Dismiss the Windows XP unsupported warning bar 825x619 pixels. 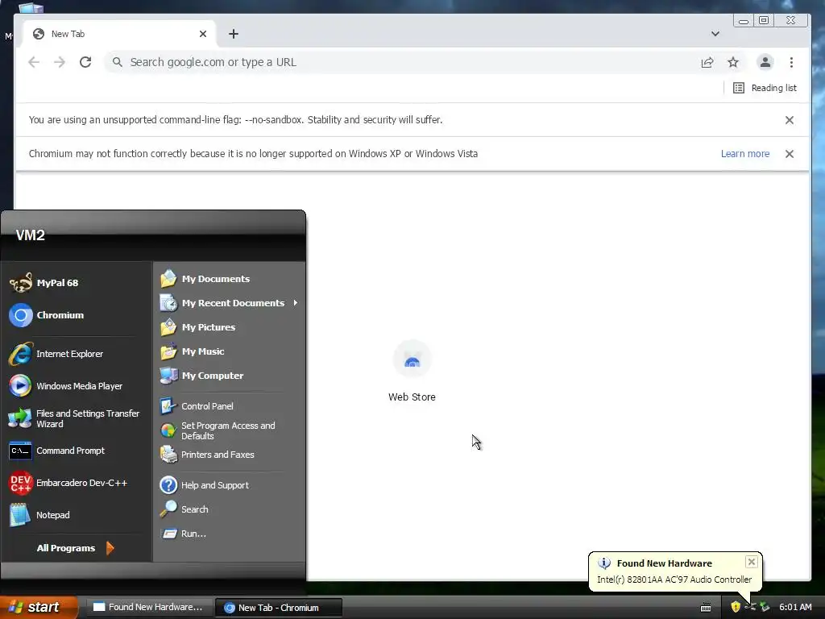point(790,154)
